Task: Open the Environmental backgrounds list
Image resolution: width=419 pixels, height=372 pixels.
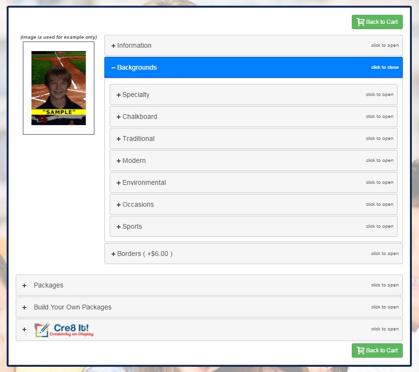Action: coord(144,183)
